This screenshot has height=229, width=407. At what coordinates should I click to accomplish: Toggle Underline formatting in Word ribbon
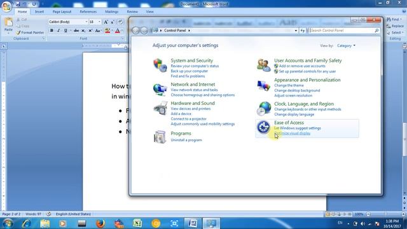[x=66, y=31]
